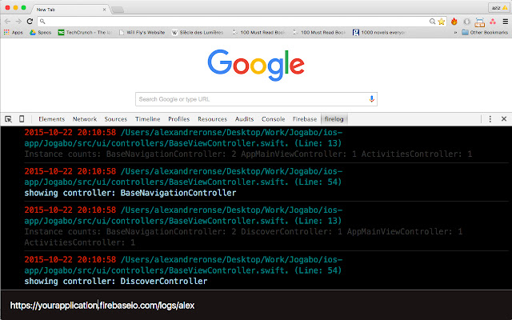Click the gray shield extension icon
Image resolution: width=512 pixels, height=320 pixels.
click(466, 22)
